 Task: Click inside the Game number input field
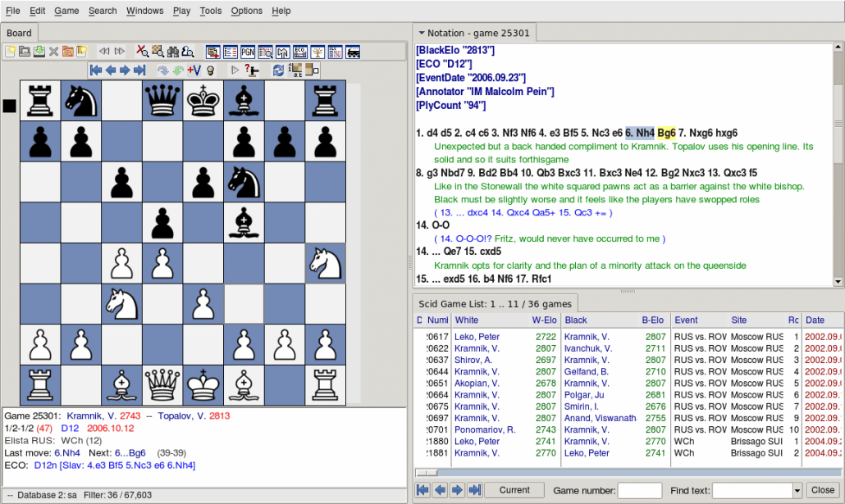tap(638, 491)
